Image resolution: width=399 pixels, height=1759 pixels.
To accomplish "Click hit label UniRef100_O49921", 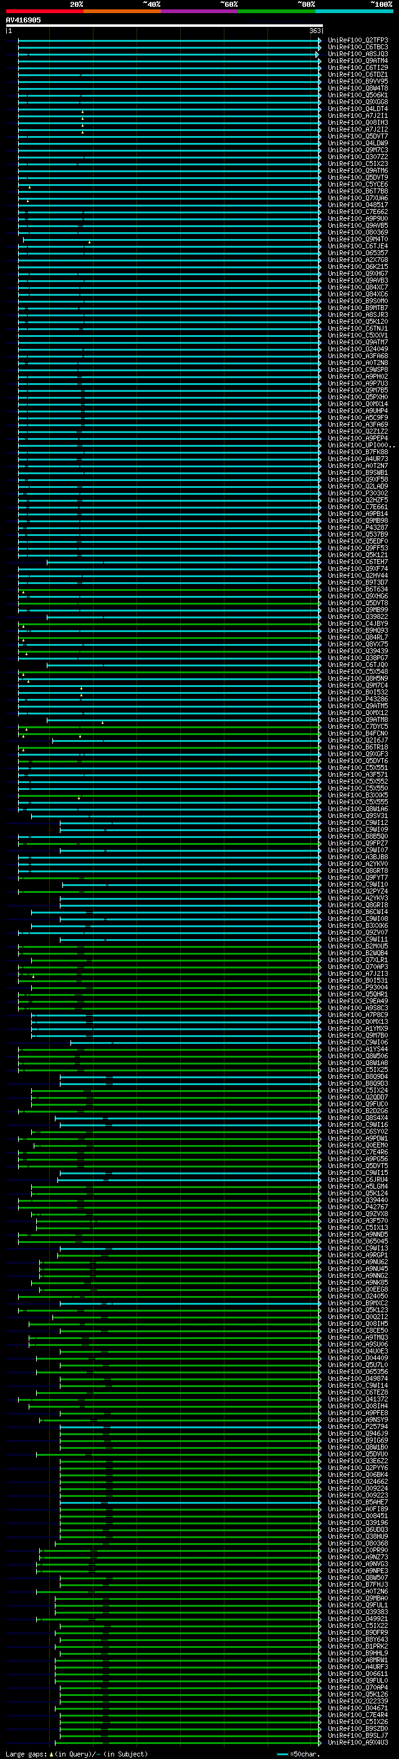I will click(358, 1619).
